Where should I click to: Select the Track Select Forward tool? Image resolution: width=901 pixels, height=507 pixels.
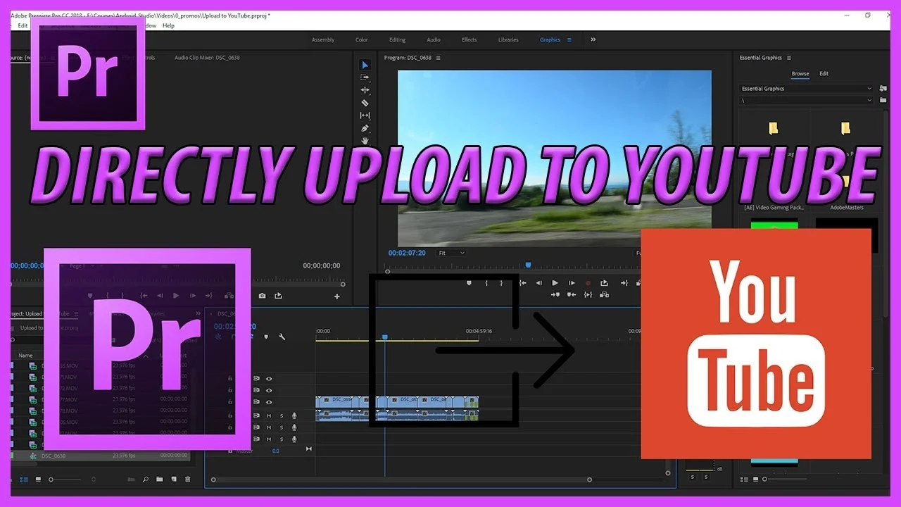pos(365,77)
